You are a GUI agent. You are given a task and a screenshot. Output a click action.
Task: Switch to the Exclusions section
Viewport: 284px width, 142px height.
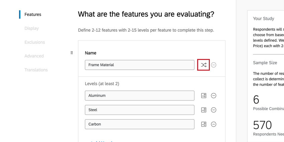pyautogui.click(x=34, y=42)
